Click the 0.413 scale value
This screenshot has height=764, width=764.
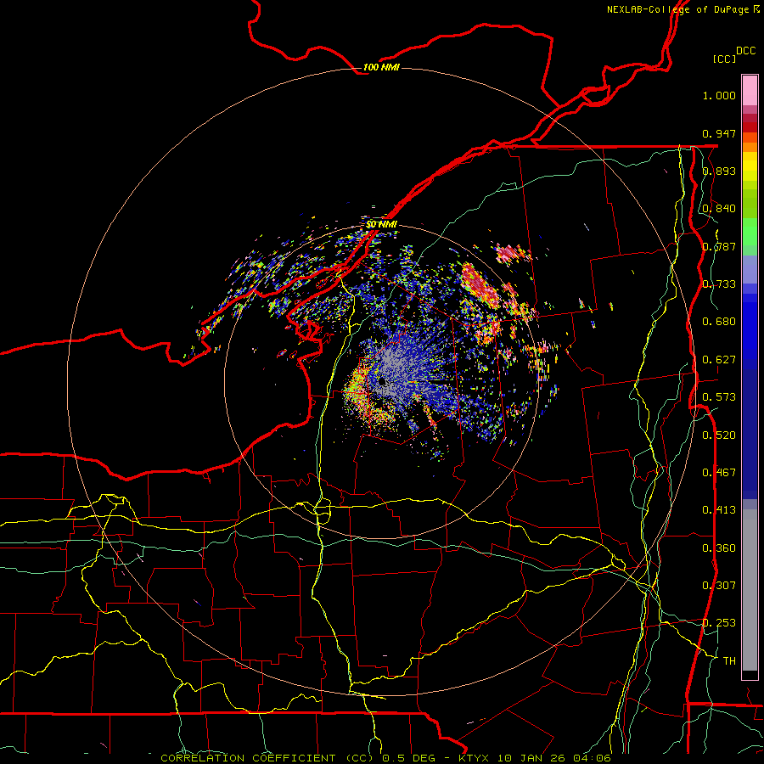click(x=719, y=510)
